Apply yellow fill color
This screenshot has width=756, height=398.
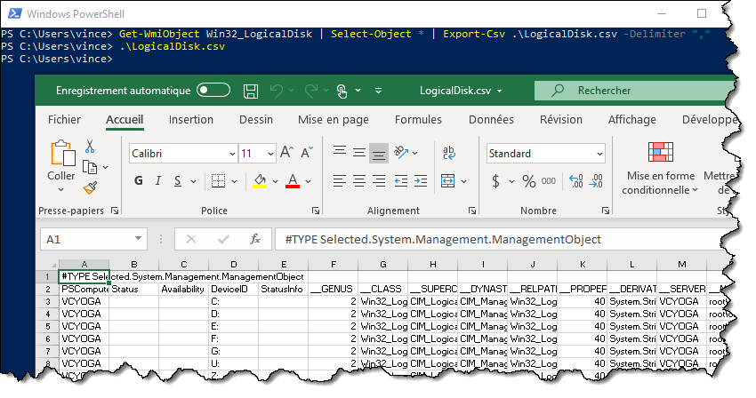click(x=260, y=181)
